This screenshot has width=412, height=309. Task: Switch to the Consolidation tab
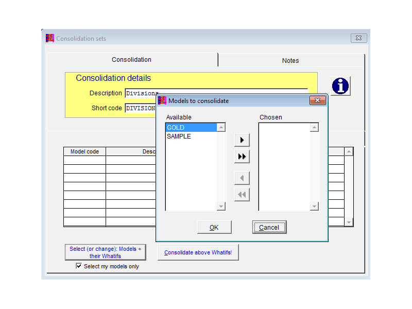[132, 60]
